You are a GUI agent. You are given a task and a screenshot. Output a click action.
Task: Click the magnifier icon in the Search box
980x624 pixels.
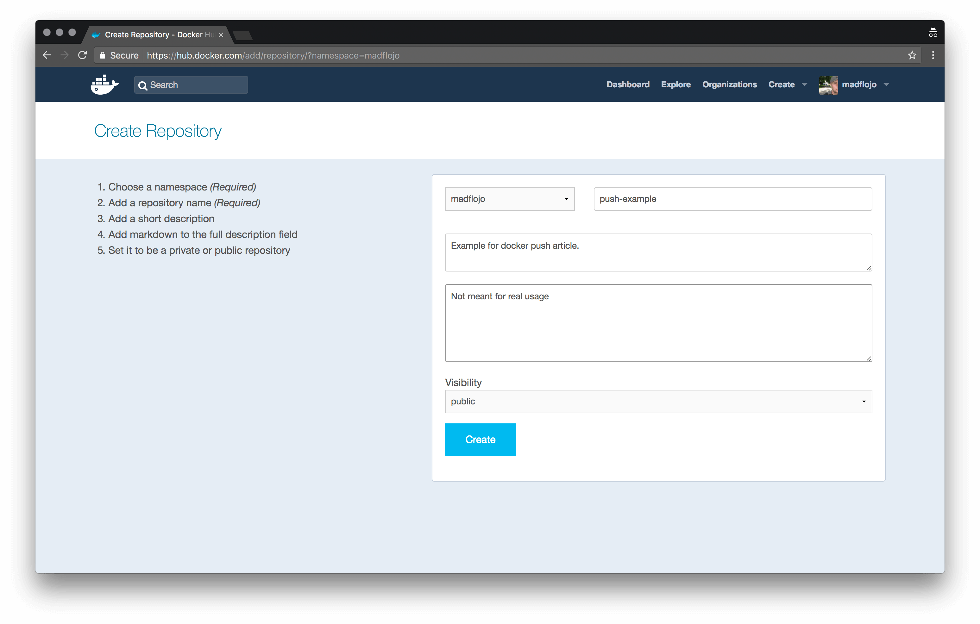click(x=142, y=85)
